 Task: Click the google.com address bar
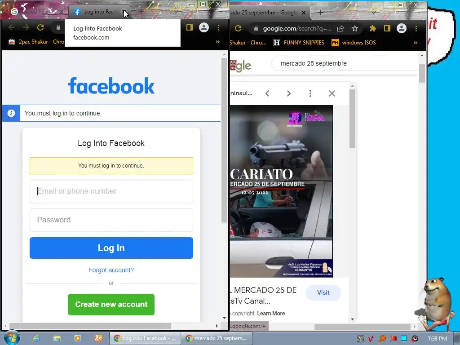point(297,28)
